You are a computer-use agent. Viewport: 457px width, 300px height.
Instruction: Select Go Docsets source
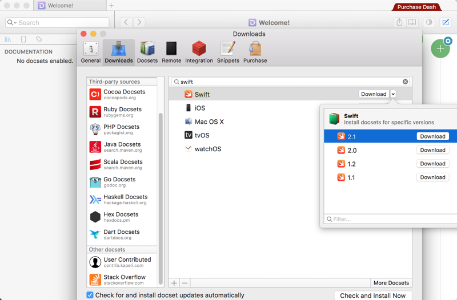tap(122, 182)
